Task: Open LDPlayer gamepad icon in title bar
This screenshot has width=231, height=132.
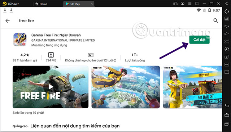Action: [175, 4]
